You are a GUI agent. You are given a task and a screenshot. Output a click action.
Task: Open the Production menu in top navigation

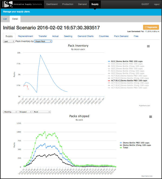coord(67,4)
